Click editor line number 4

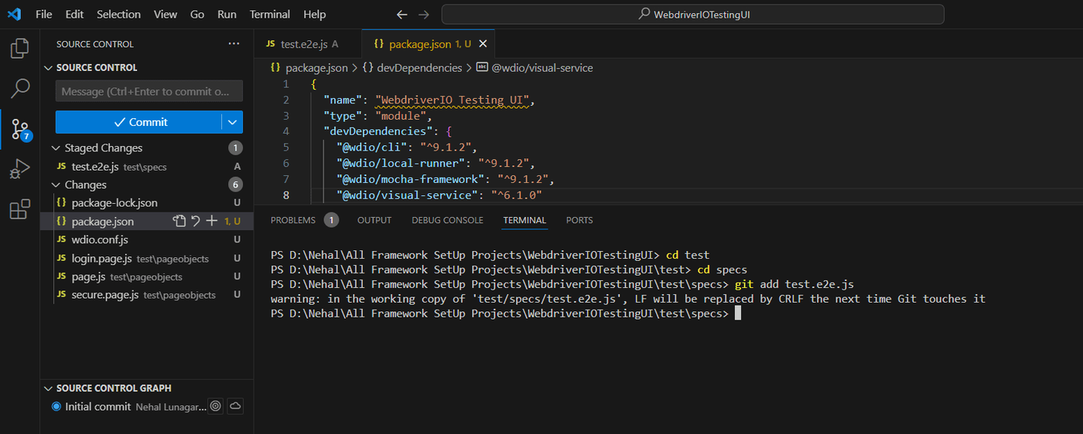coord(286,131)
